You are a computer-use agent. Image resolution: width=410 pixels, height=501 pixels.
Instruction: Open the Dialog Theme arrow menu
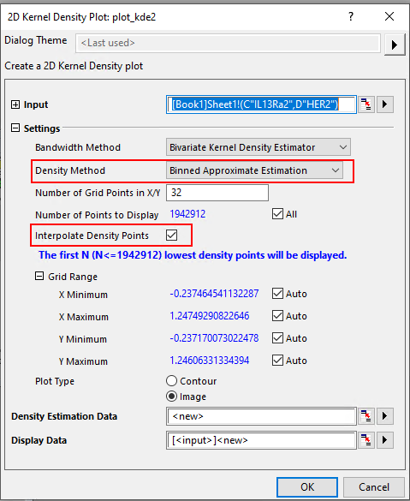coord(395,45)
